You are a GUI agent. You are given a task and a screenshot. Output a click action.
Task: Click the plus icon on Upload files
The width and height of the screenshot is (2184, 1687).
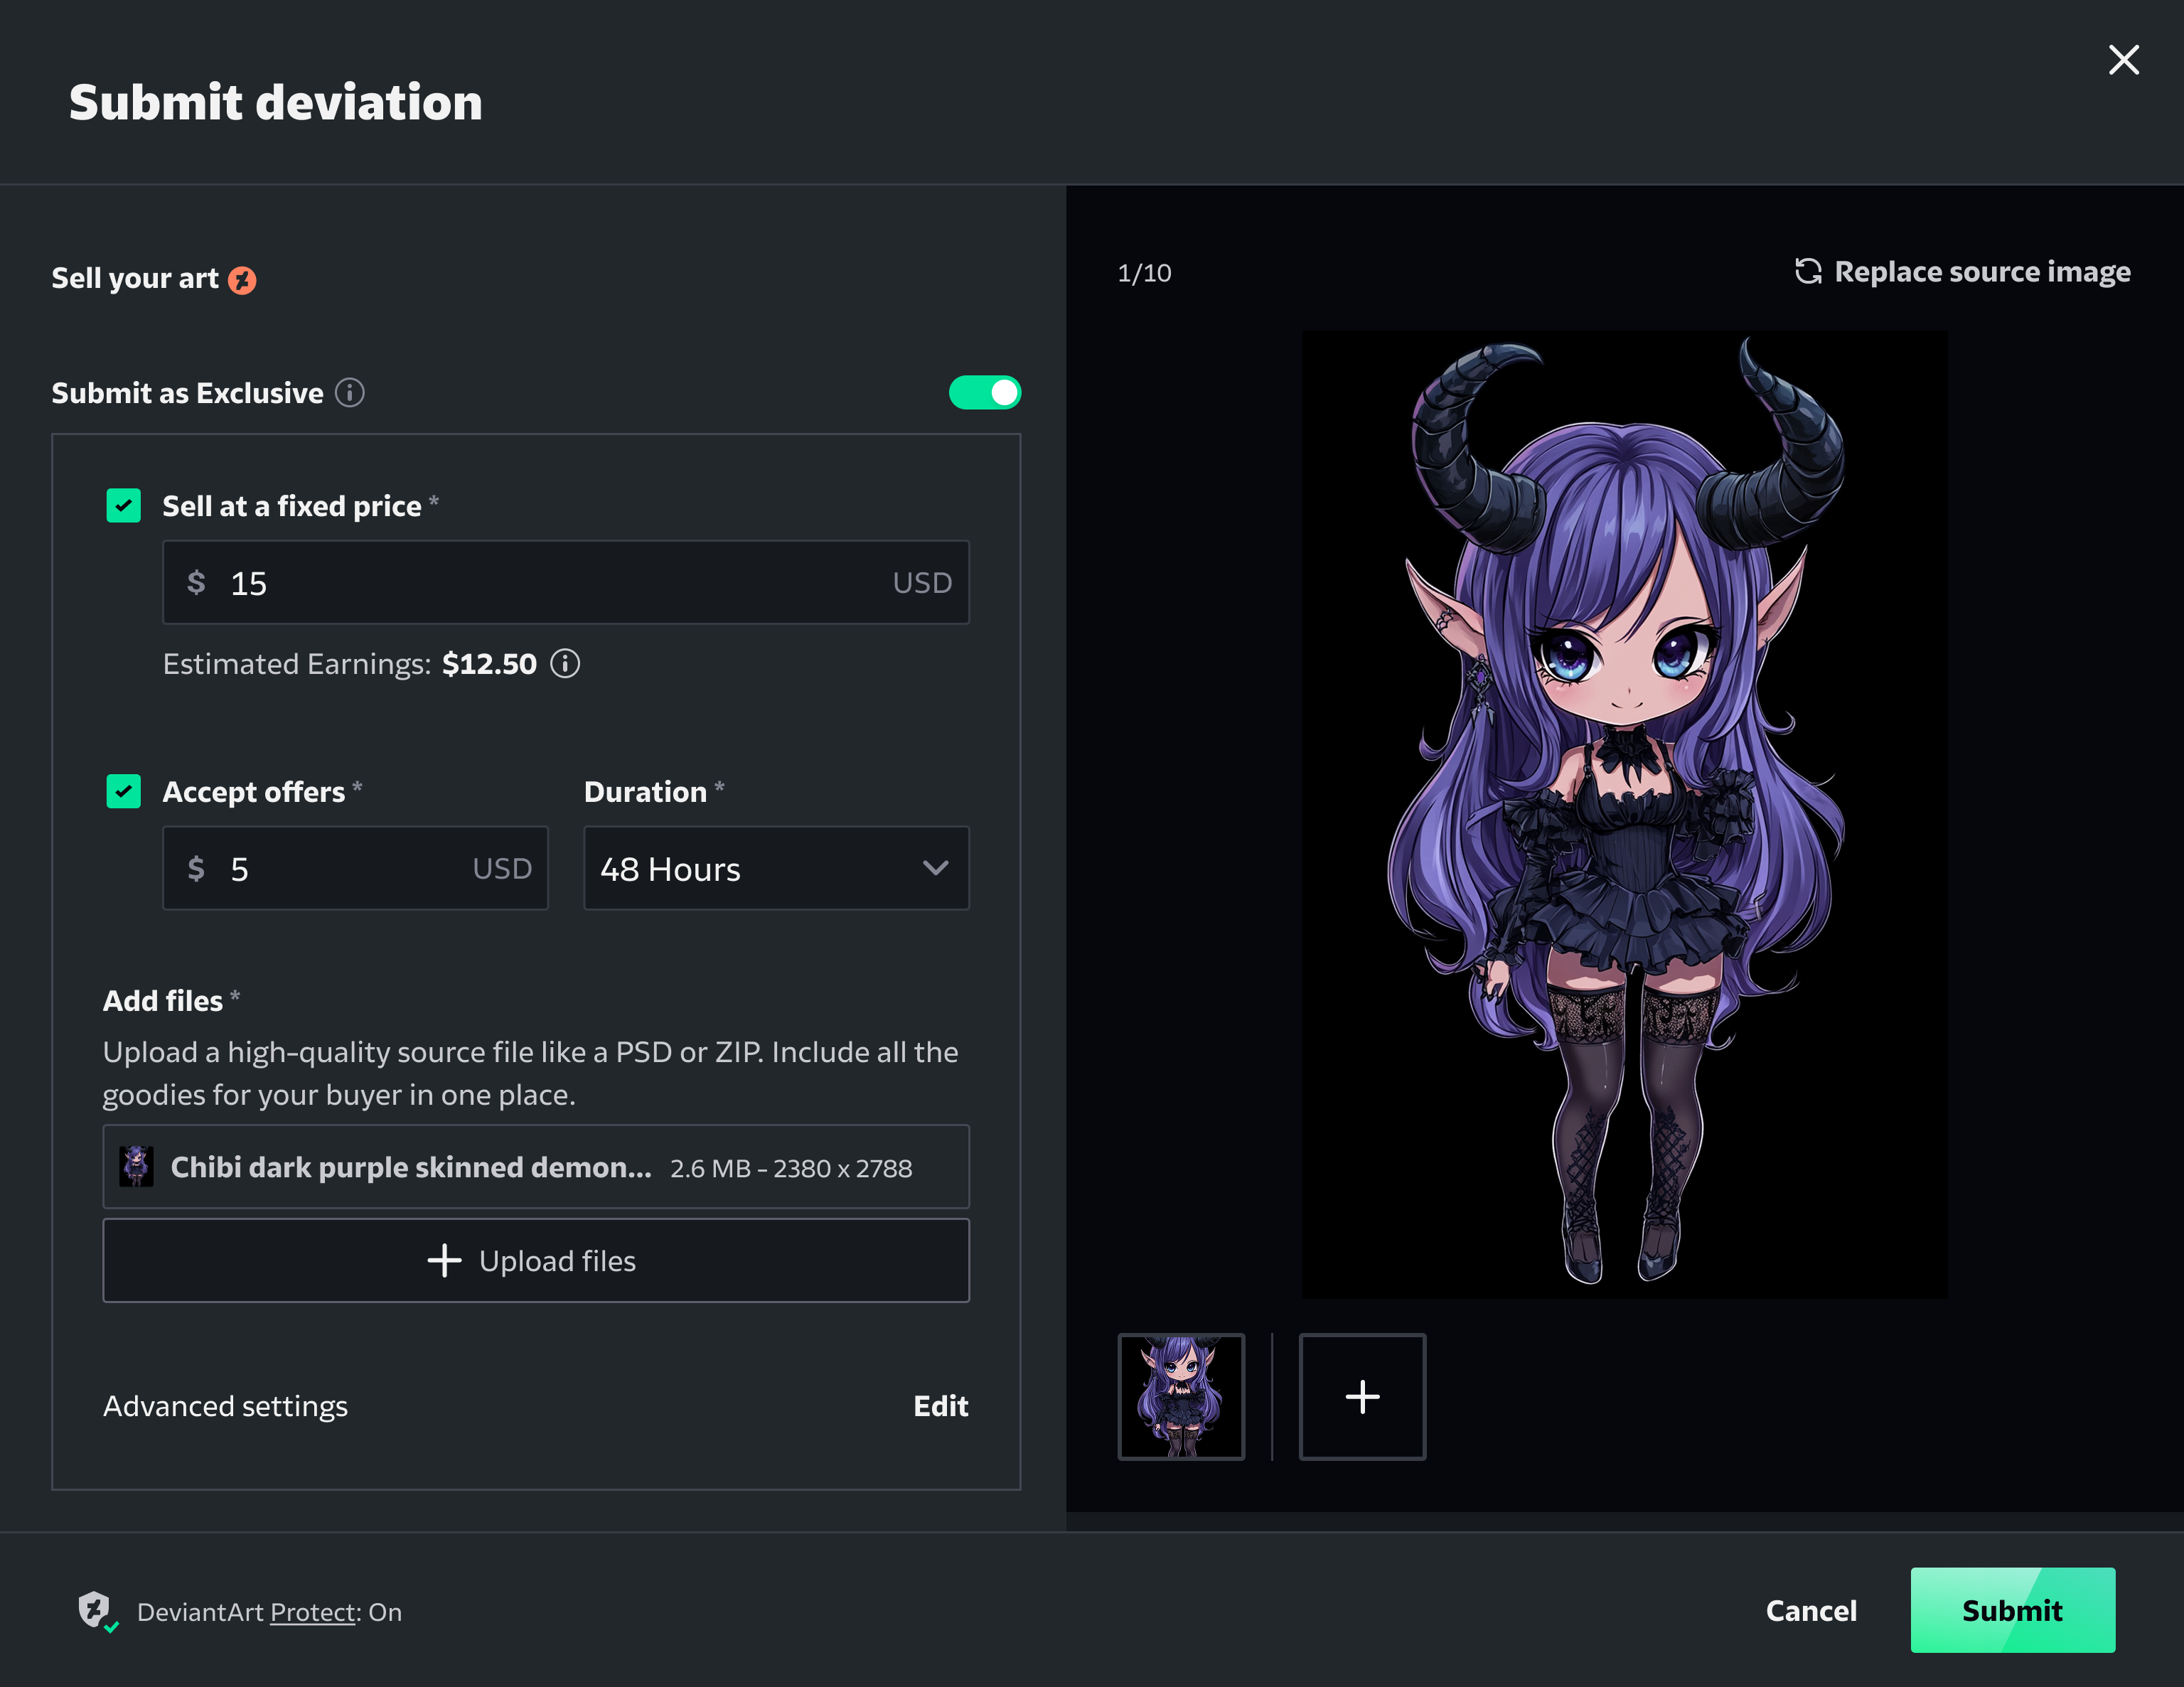pyautogui.click(x=444, y=1260)
